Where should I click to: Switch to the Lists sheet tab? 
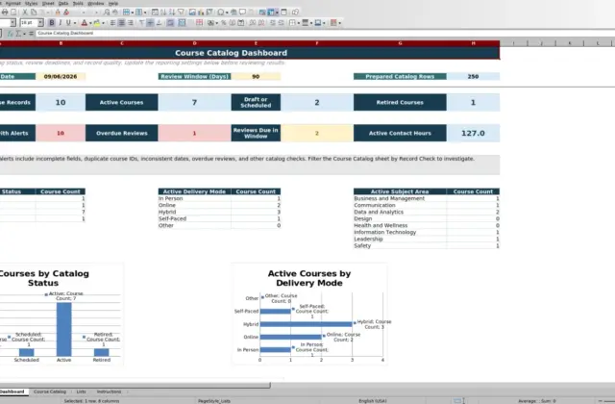point(81,391)
